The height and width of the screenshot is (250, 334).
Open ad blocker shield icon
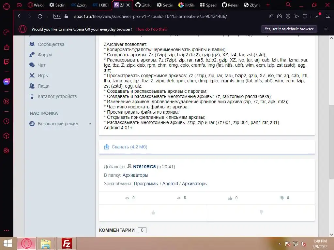(x=288, y=16)
